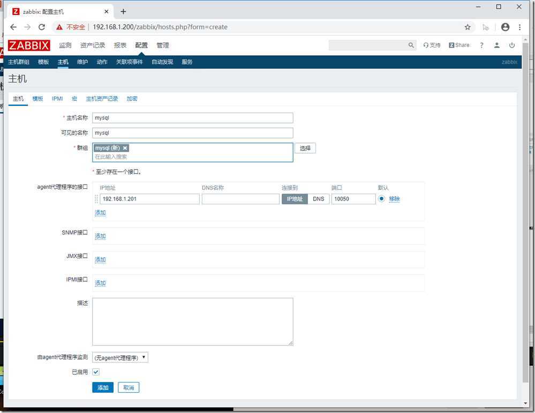This screenshot has height=413, width=535.
Task: Open the user profile icon in Zabbix header
Action: coord(497,45)
